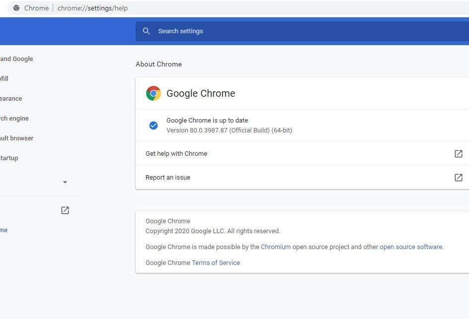Viewport: 469px width, 319px height.
Task: Choose the On startup sidebar section
Action: (x=9, y=158)
